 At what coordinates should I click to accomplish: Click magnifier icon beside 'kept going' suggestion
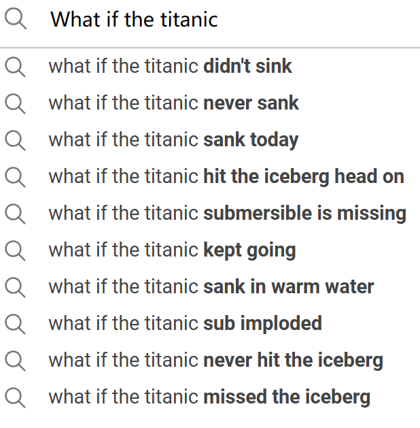(15, 250)
